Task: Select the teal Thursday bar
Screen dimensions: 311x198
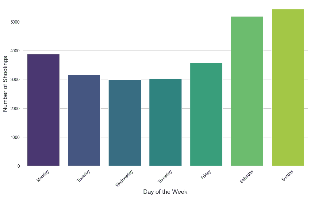Action: coord(165,122)
